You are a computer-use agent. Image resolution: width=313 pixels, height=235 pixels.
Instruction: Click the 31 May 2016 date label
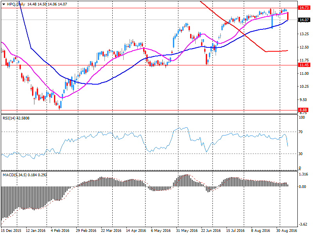click(x=187, y=230)
